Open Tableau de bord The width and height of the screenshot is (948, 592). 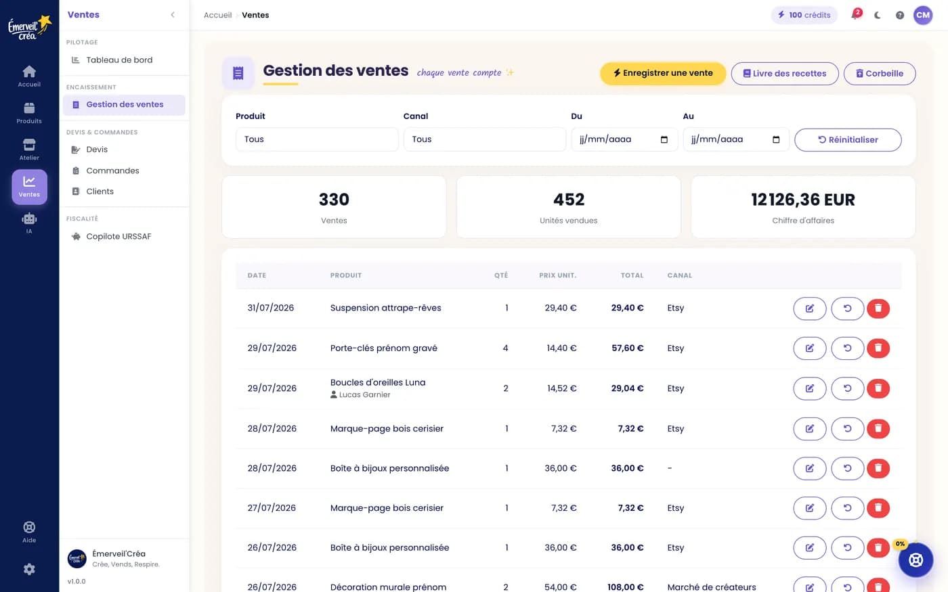[124, 60]
